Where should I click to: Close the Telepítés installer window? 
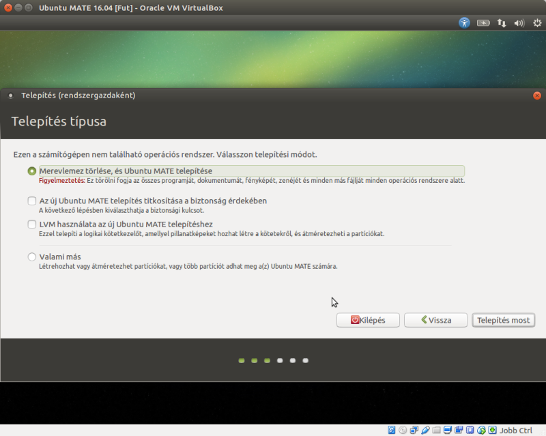tap(537, 96)
